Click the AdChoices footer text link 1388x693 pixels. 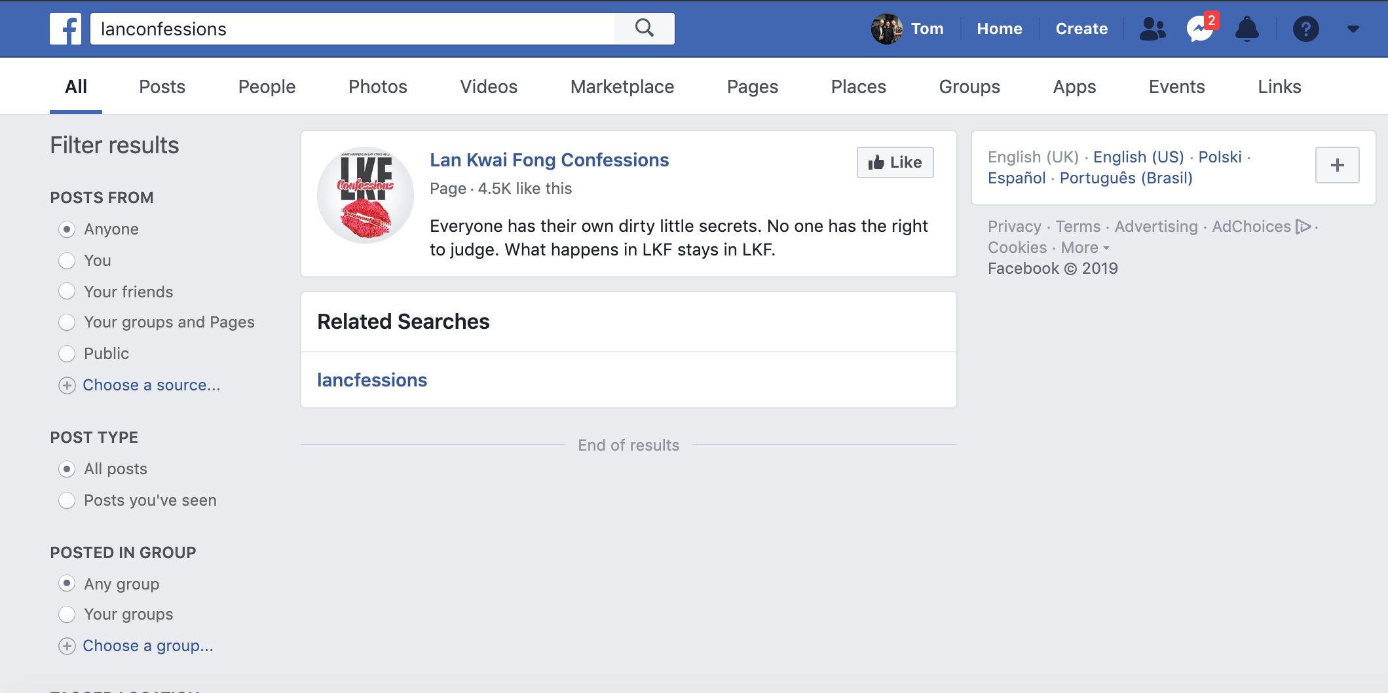tap(1251, 227)
